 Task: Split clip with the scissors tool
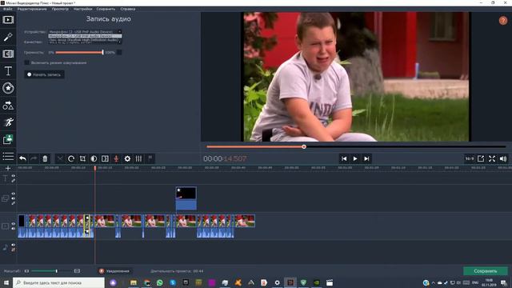[60, 158]
